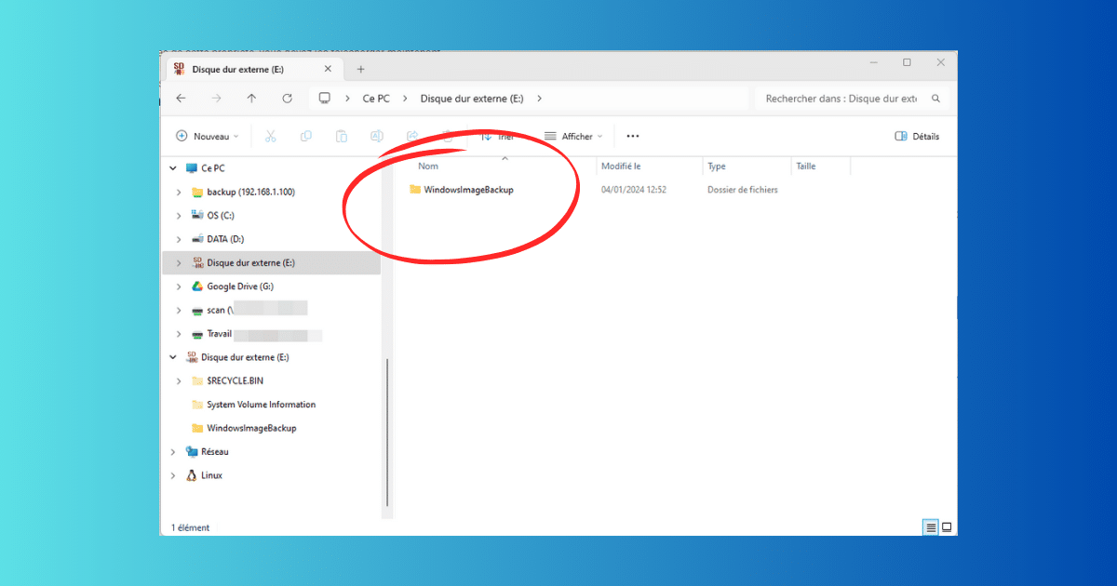1117x586 pixels.
Task: Collapse the Ce PC tree node
Action: [x=172, y=168]
